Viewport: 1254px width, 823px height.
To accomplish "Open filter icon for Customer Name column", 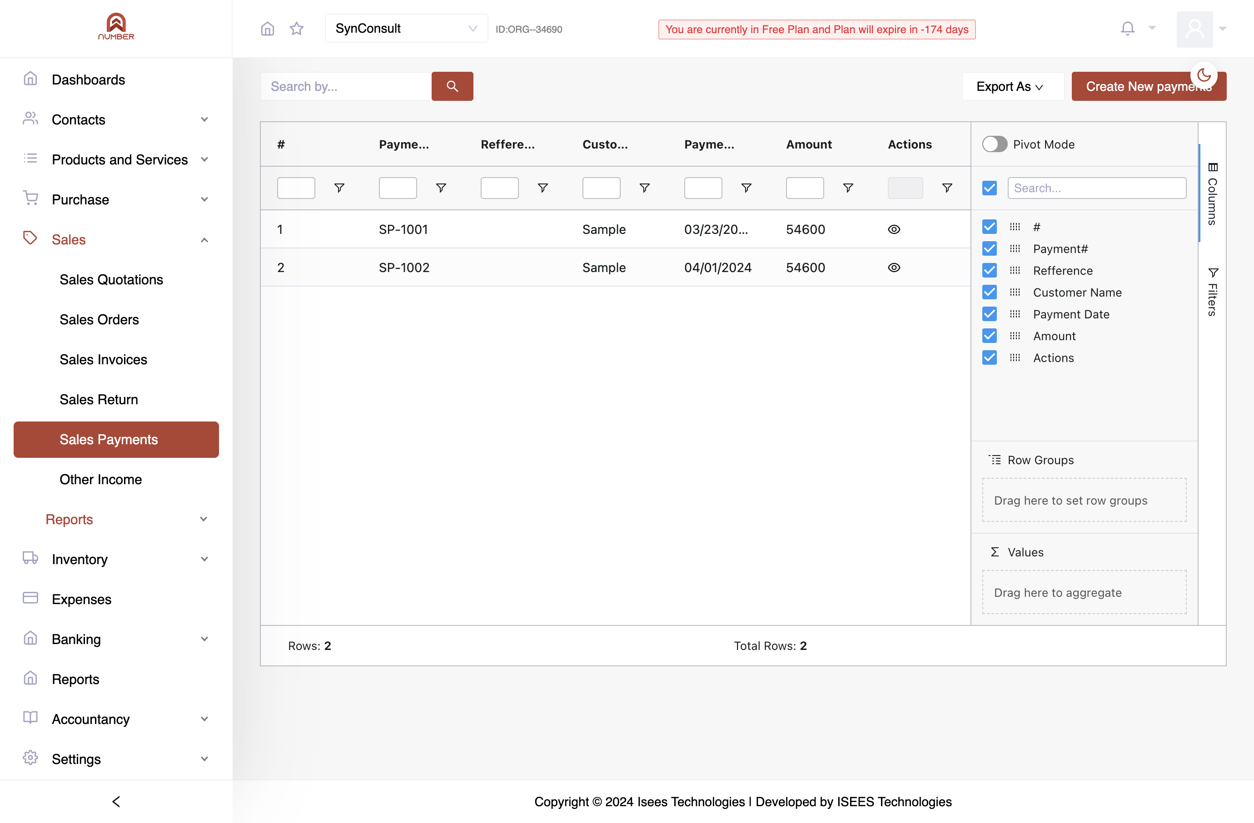I will coord(644,188).
